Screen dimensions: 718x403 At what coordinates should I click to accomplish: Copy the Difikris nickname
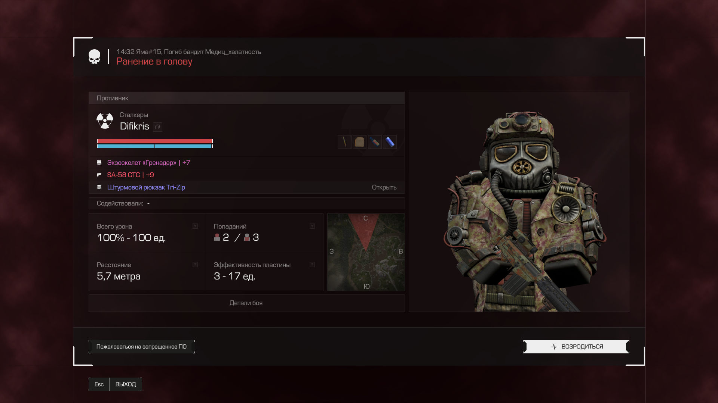click(x=157, y=127)
